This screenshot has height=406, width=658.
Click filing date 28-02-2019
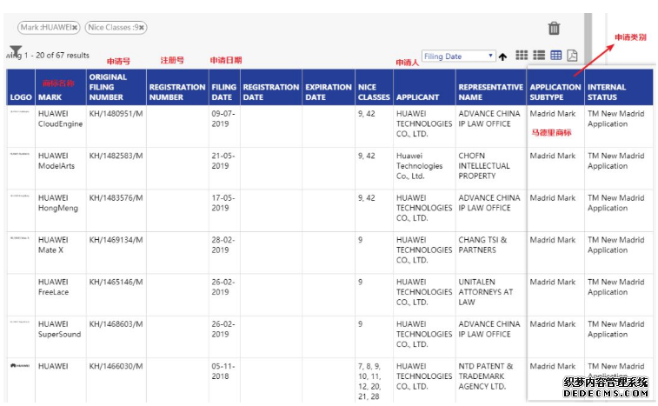[x=223, y=245]
